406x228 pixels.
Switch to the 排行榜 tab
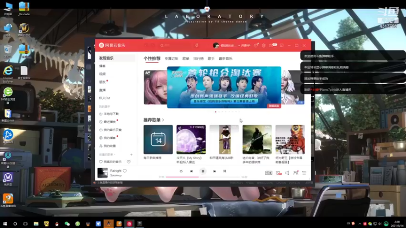pos(198,59)
